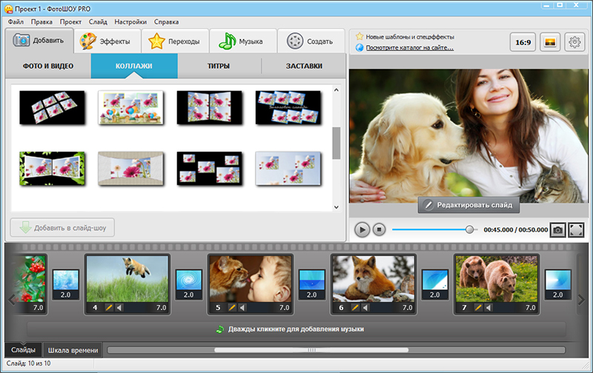
Task: Edit slide 5 via pencil icon
Action: pyautogui.click(x=232, y=308)
